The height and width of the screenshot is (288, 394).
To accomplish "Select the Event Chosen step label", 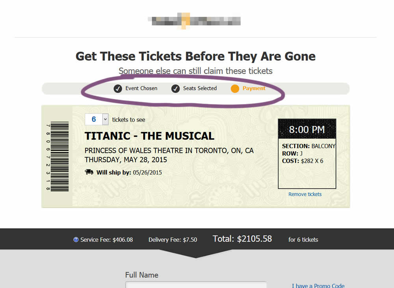I will coord(141,88).
